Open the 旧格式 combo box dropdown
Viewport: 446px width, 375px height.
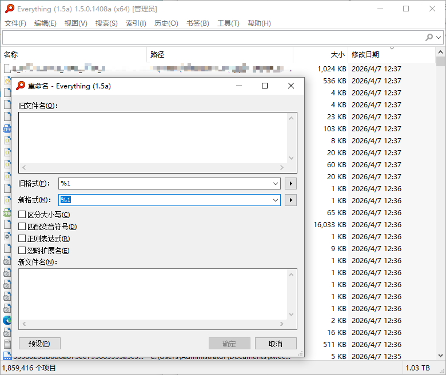pyautogui.click(x=276, y=183)
